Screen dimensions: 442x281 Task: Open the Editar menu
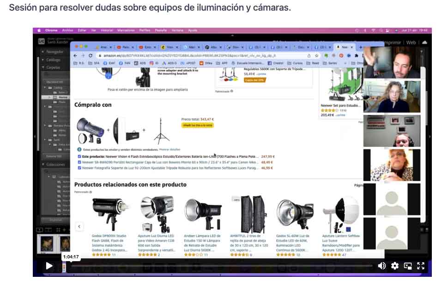(82, 30)
